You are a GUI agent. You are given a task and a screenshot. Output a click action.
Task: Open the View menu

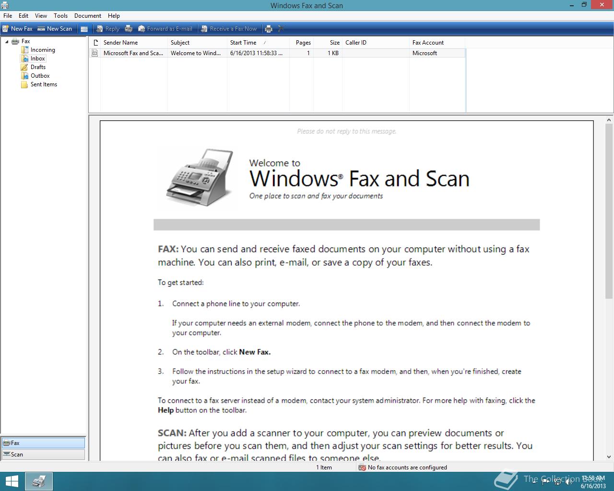[x=41, y=16]
